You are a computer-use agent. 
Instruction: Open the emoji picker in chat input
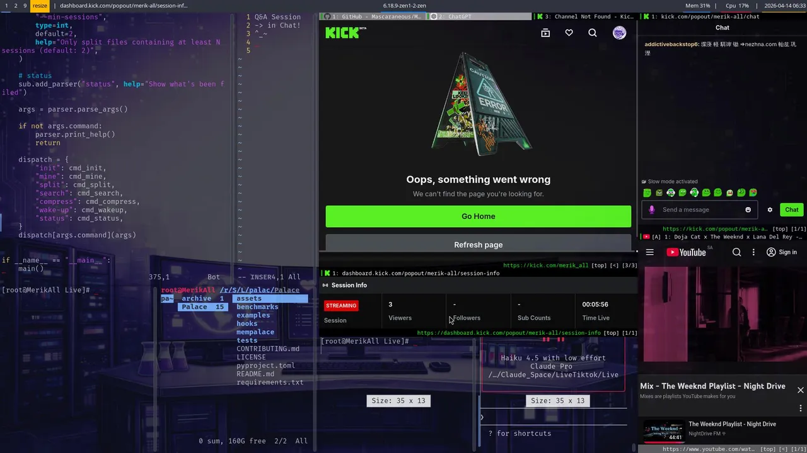coord(748,210)
